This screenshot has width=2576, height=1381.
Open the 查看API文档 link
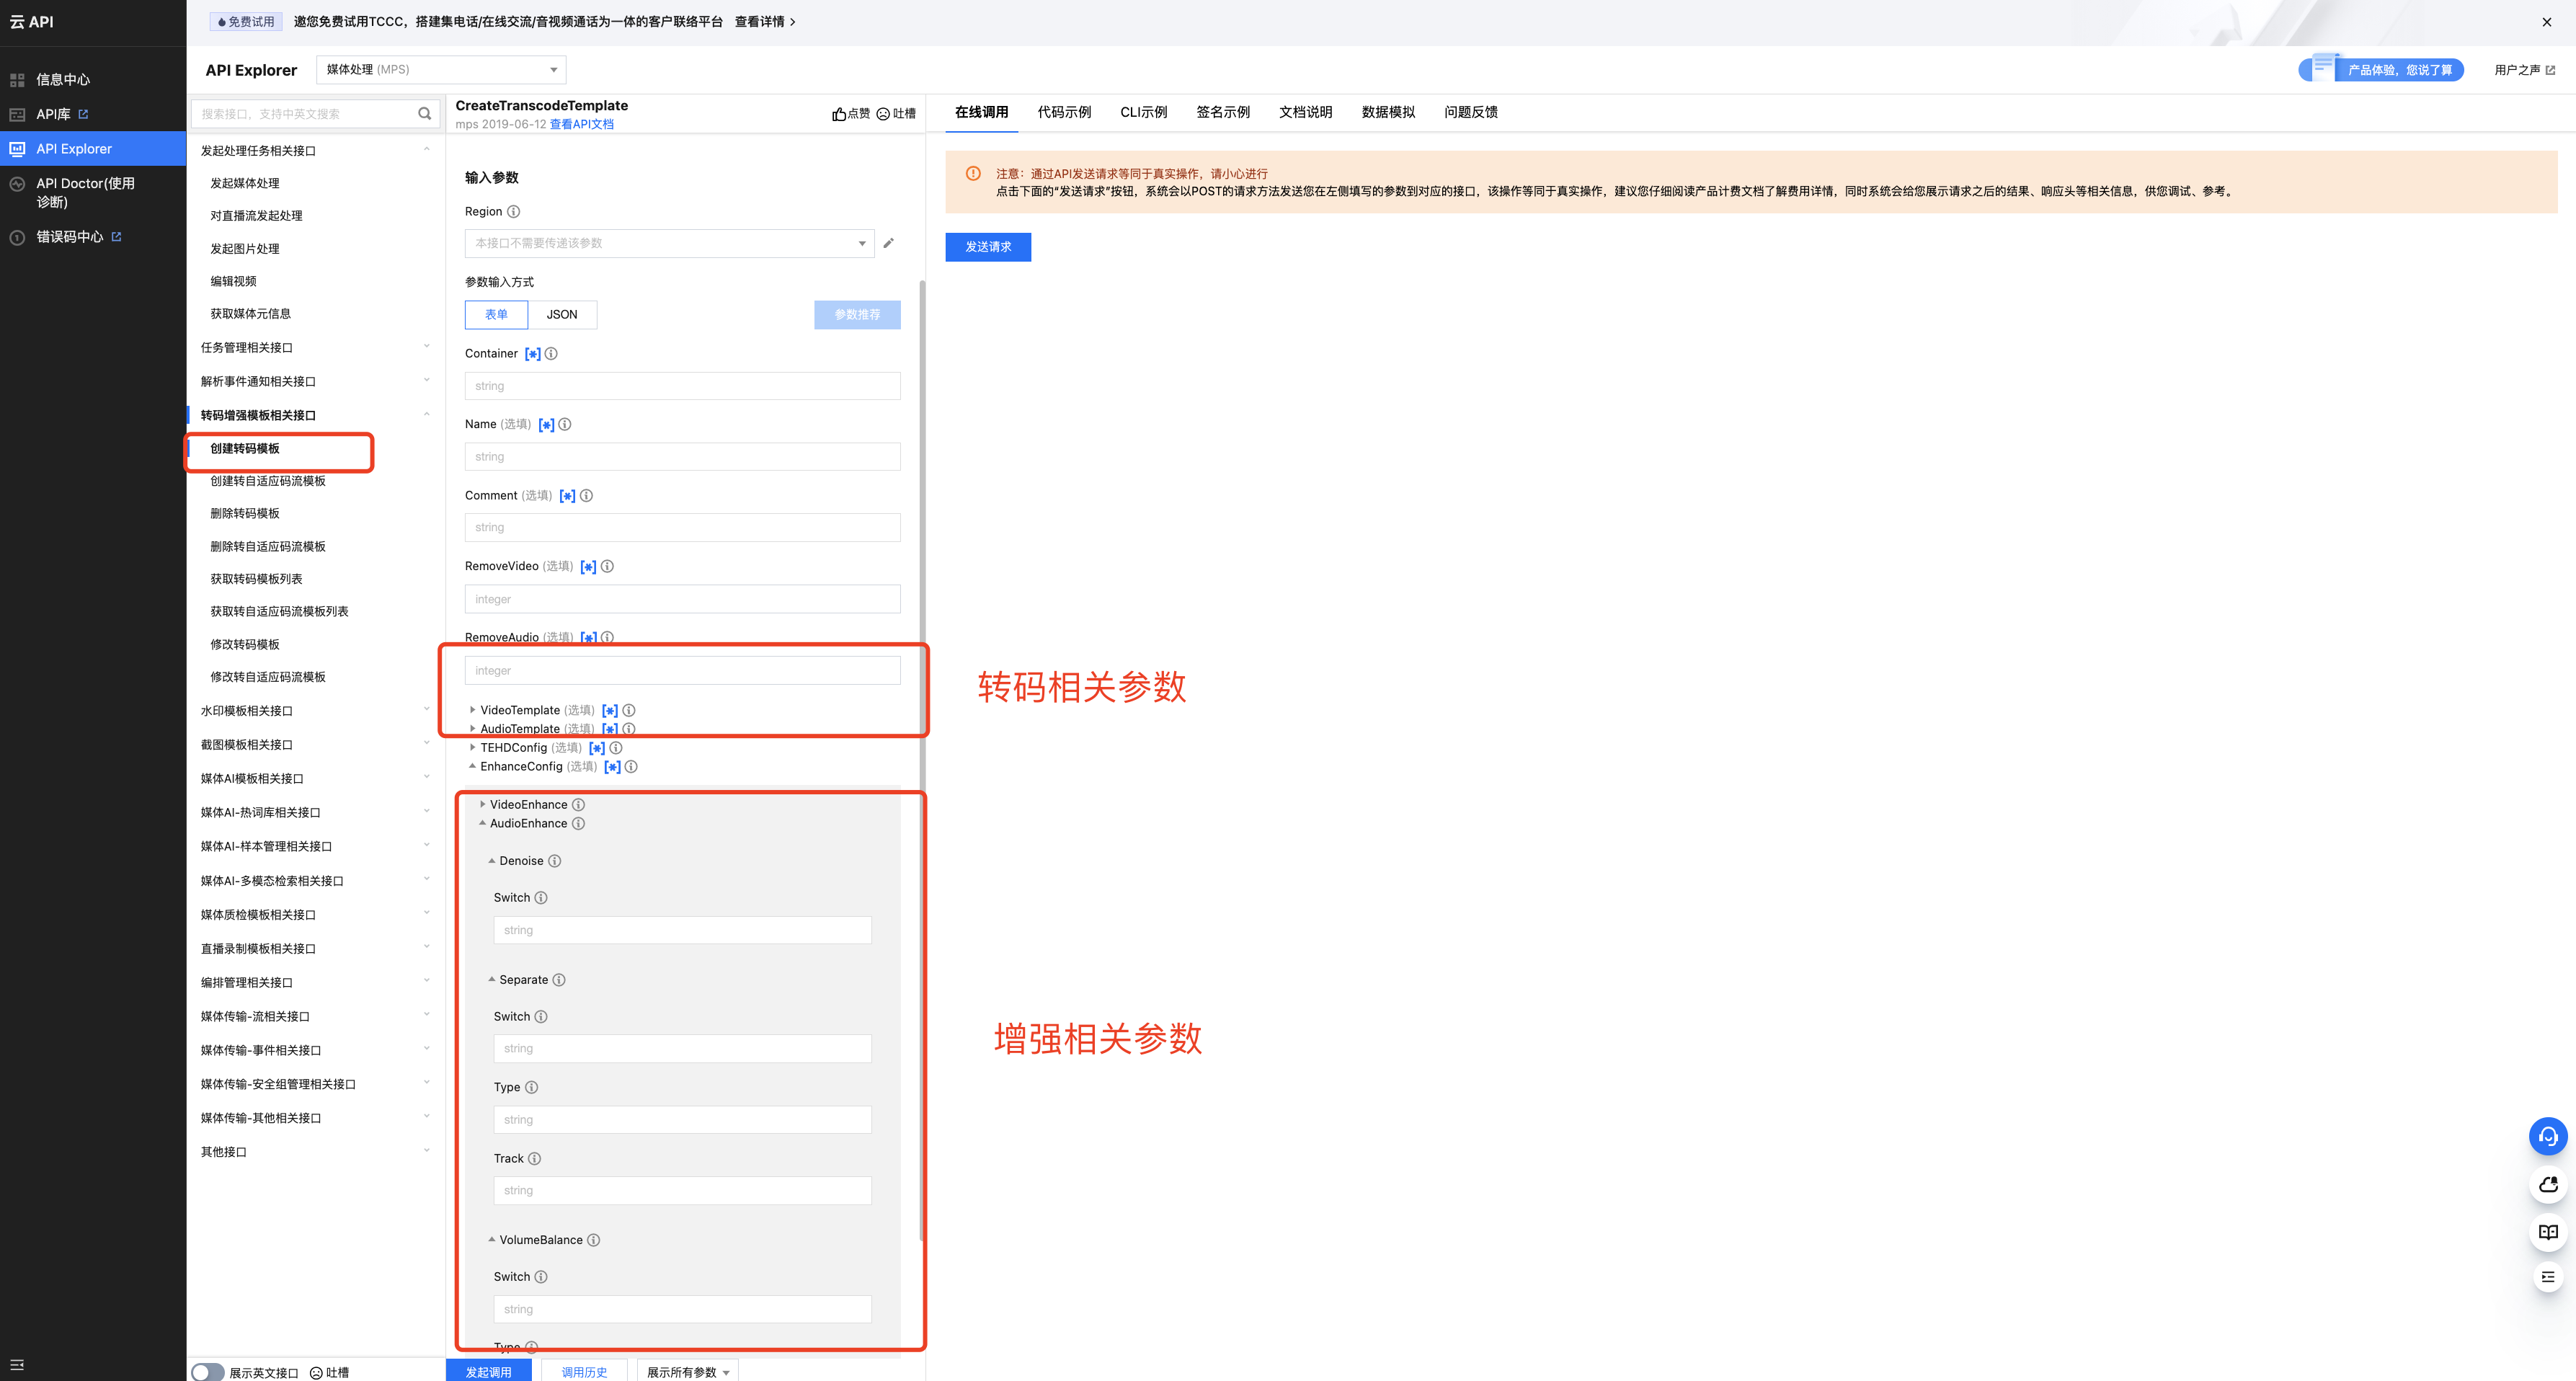click(581, 125)
